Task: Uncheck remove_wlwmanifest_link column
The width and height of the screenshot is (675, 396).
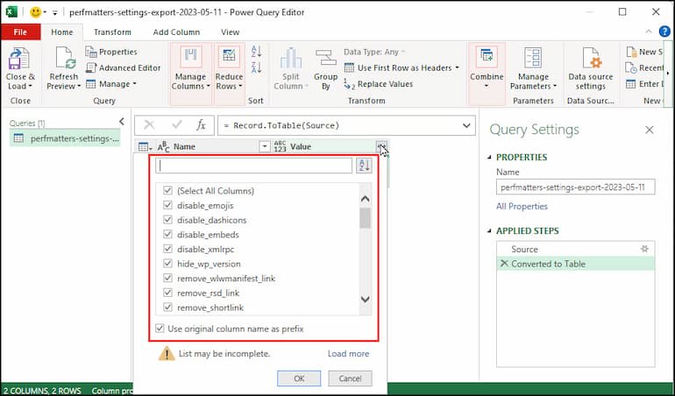Action: pos(168,279)
